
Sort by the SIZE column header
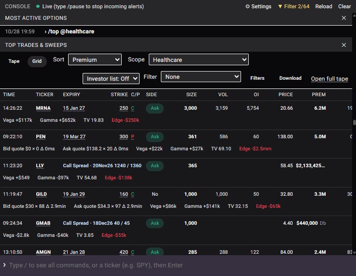[191, 95]
